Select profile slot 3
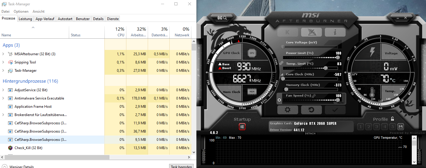 click(376, 127)
